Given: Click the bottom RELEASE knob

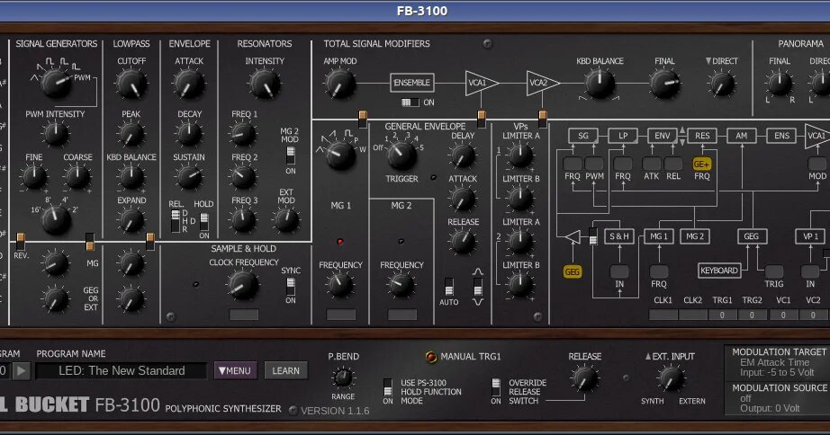Looking at the screenshot, I should [x=584, y=378].
